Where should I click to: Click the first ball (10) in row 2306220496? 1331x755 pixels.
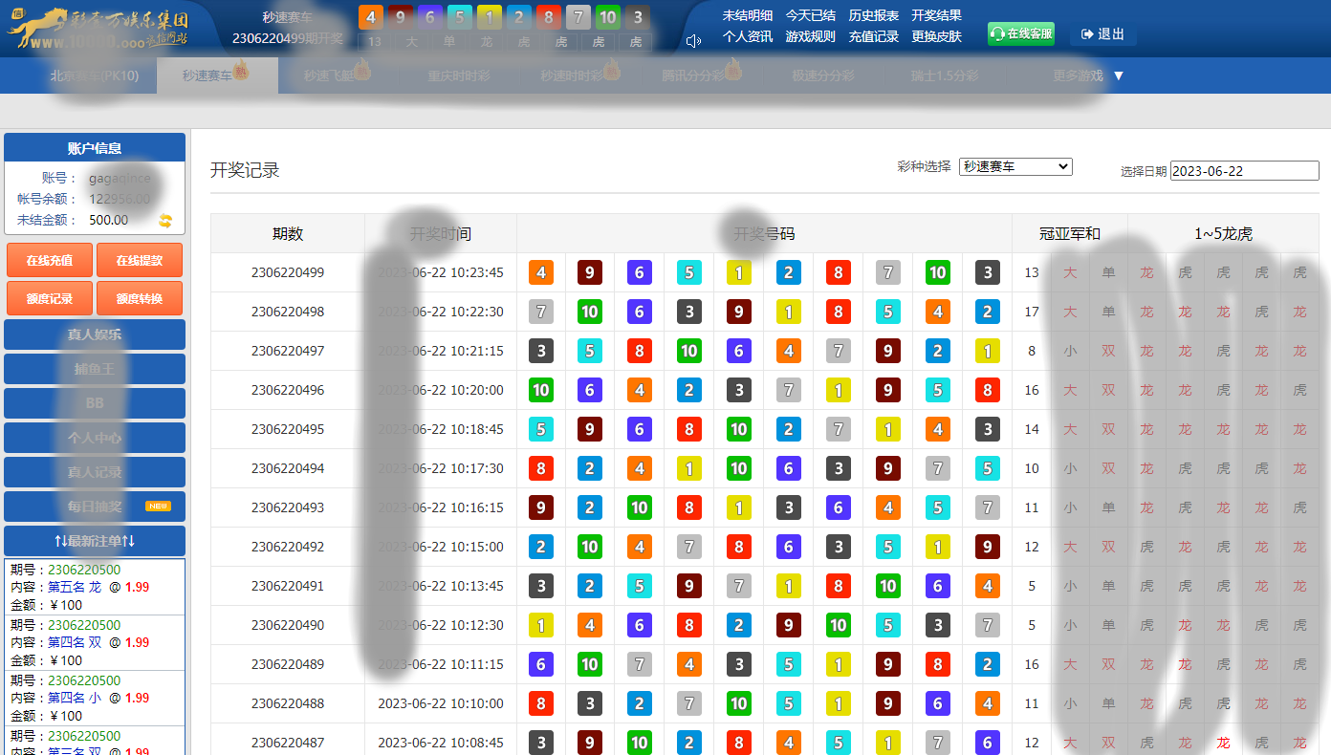(541, 390)
